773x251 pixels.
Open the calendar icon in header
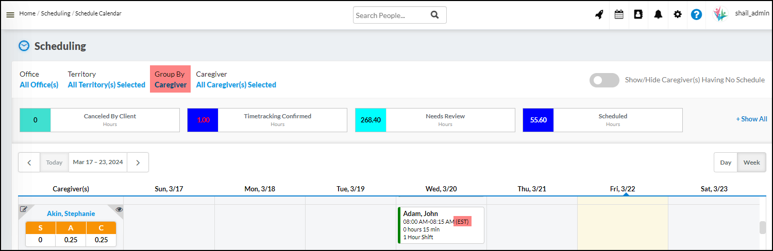tap(619, 15)
